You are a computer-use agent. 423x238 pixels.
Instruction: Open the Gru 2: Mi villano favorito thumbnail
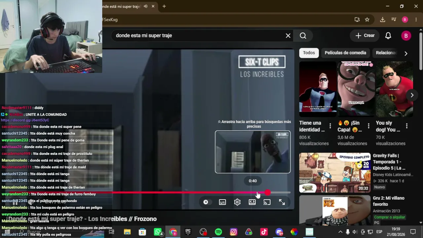coord(335,210)
